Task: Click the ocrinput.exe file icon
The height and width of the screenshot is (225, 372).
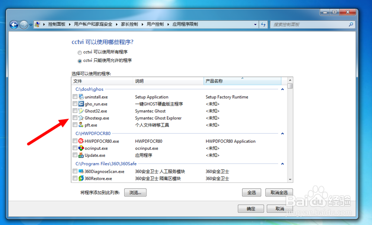Action: 81,148
